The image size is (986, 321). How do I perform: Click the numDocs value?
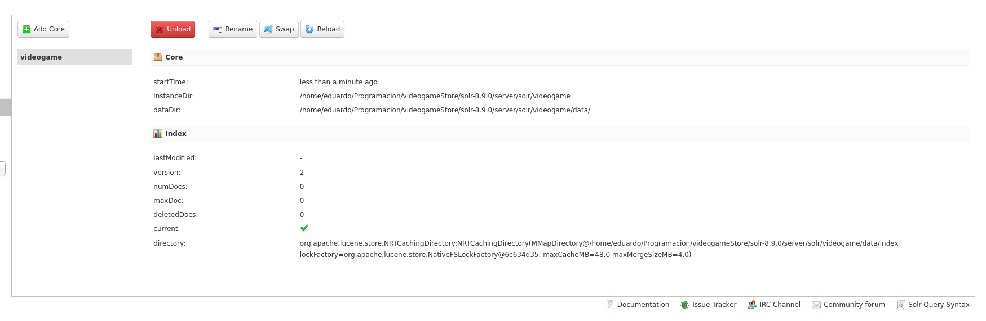[302, 187]
